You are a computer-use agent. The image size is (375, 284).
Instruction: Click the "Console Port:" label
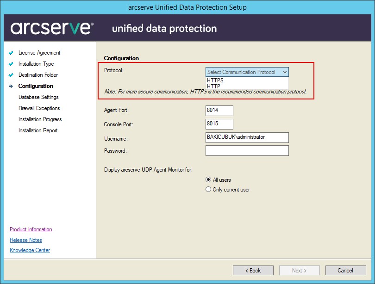(119, 124)
